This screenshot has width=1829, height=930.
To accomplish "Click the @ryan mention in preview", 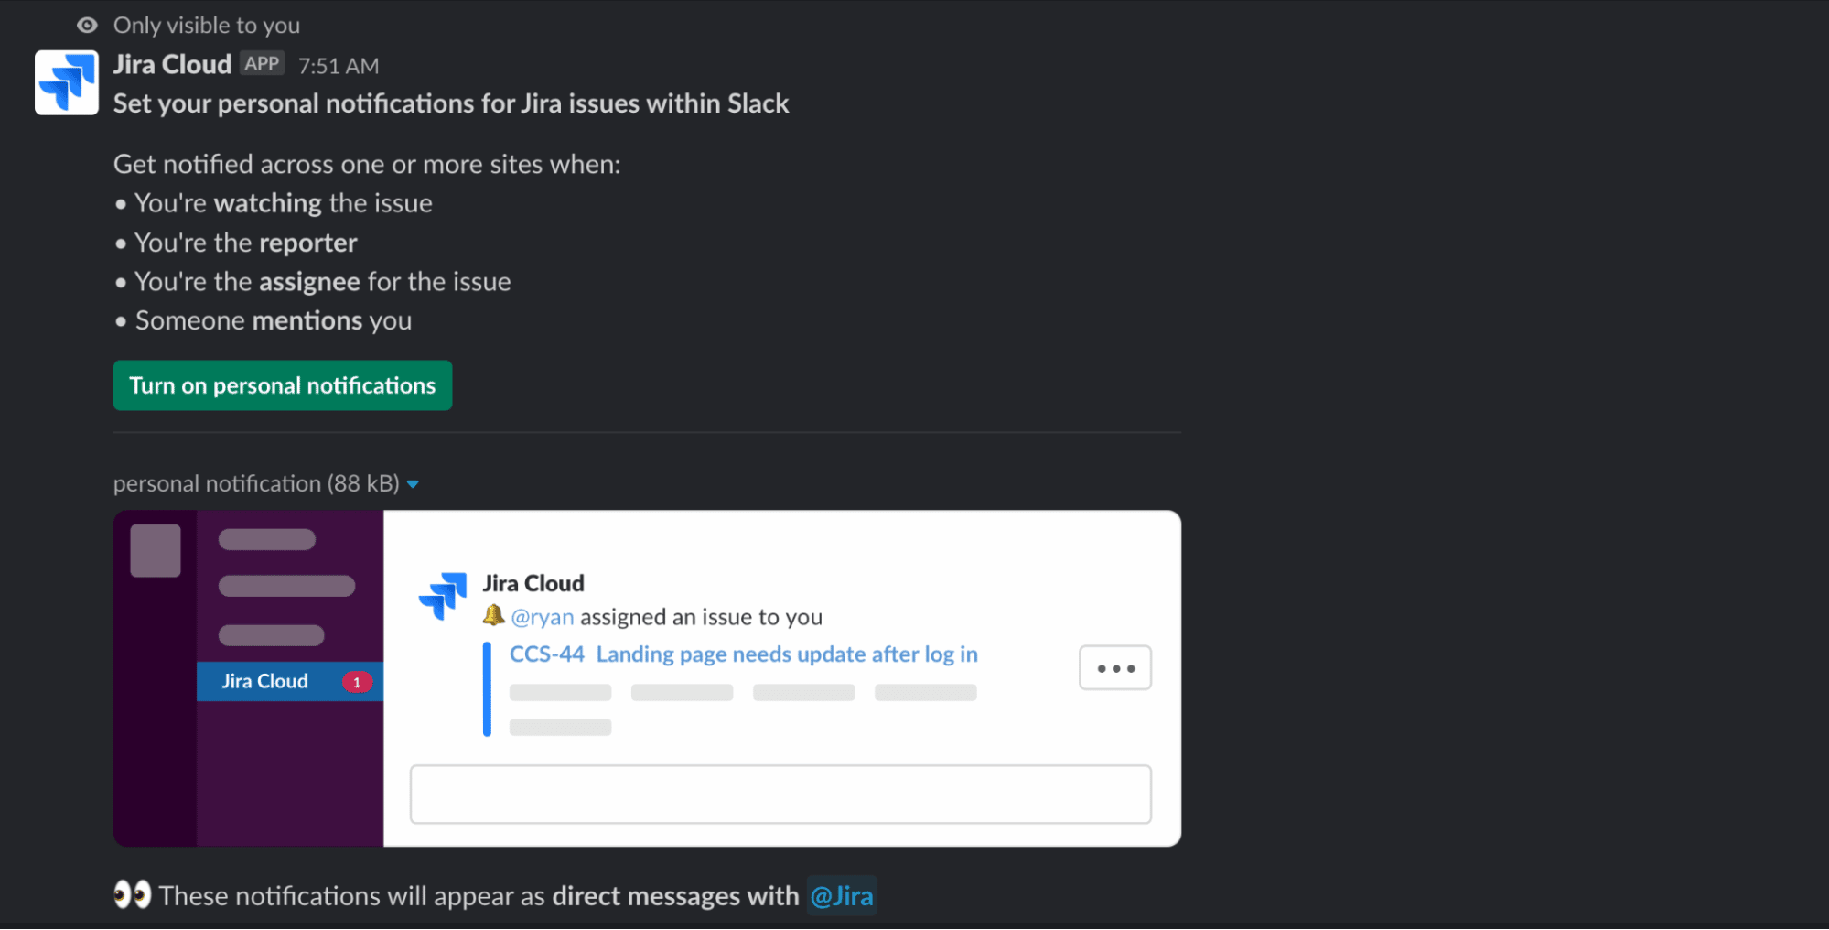I will 543,617.
